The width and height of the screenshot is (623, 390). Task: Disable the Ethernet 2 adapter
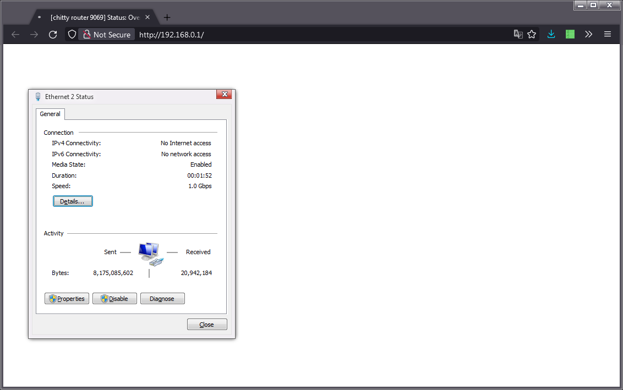pos(115,299)
